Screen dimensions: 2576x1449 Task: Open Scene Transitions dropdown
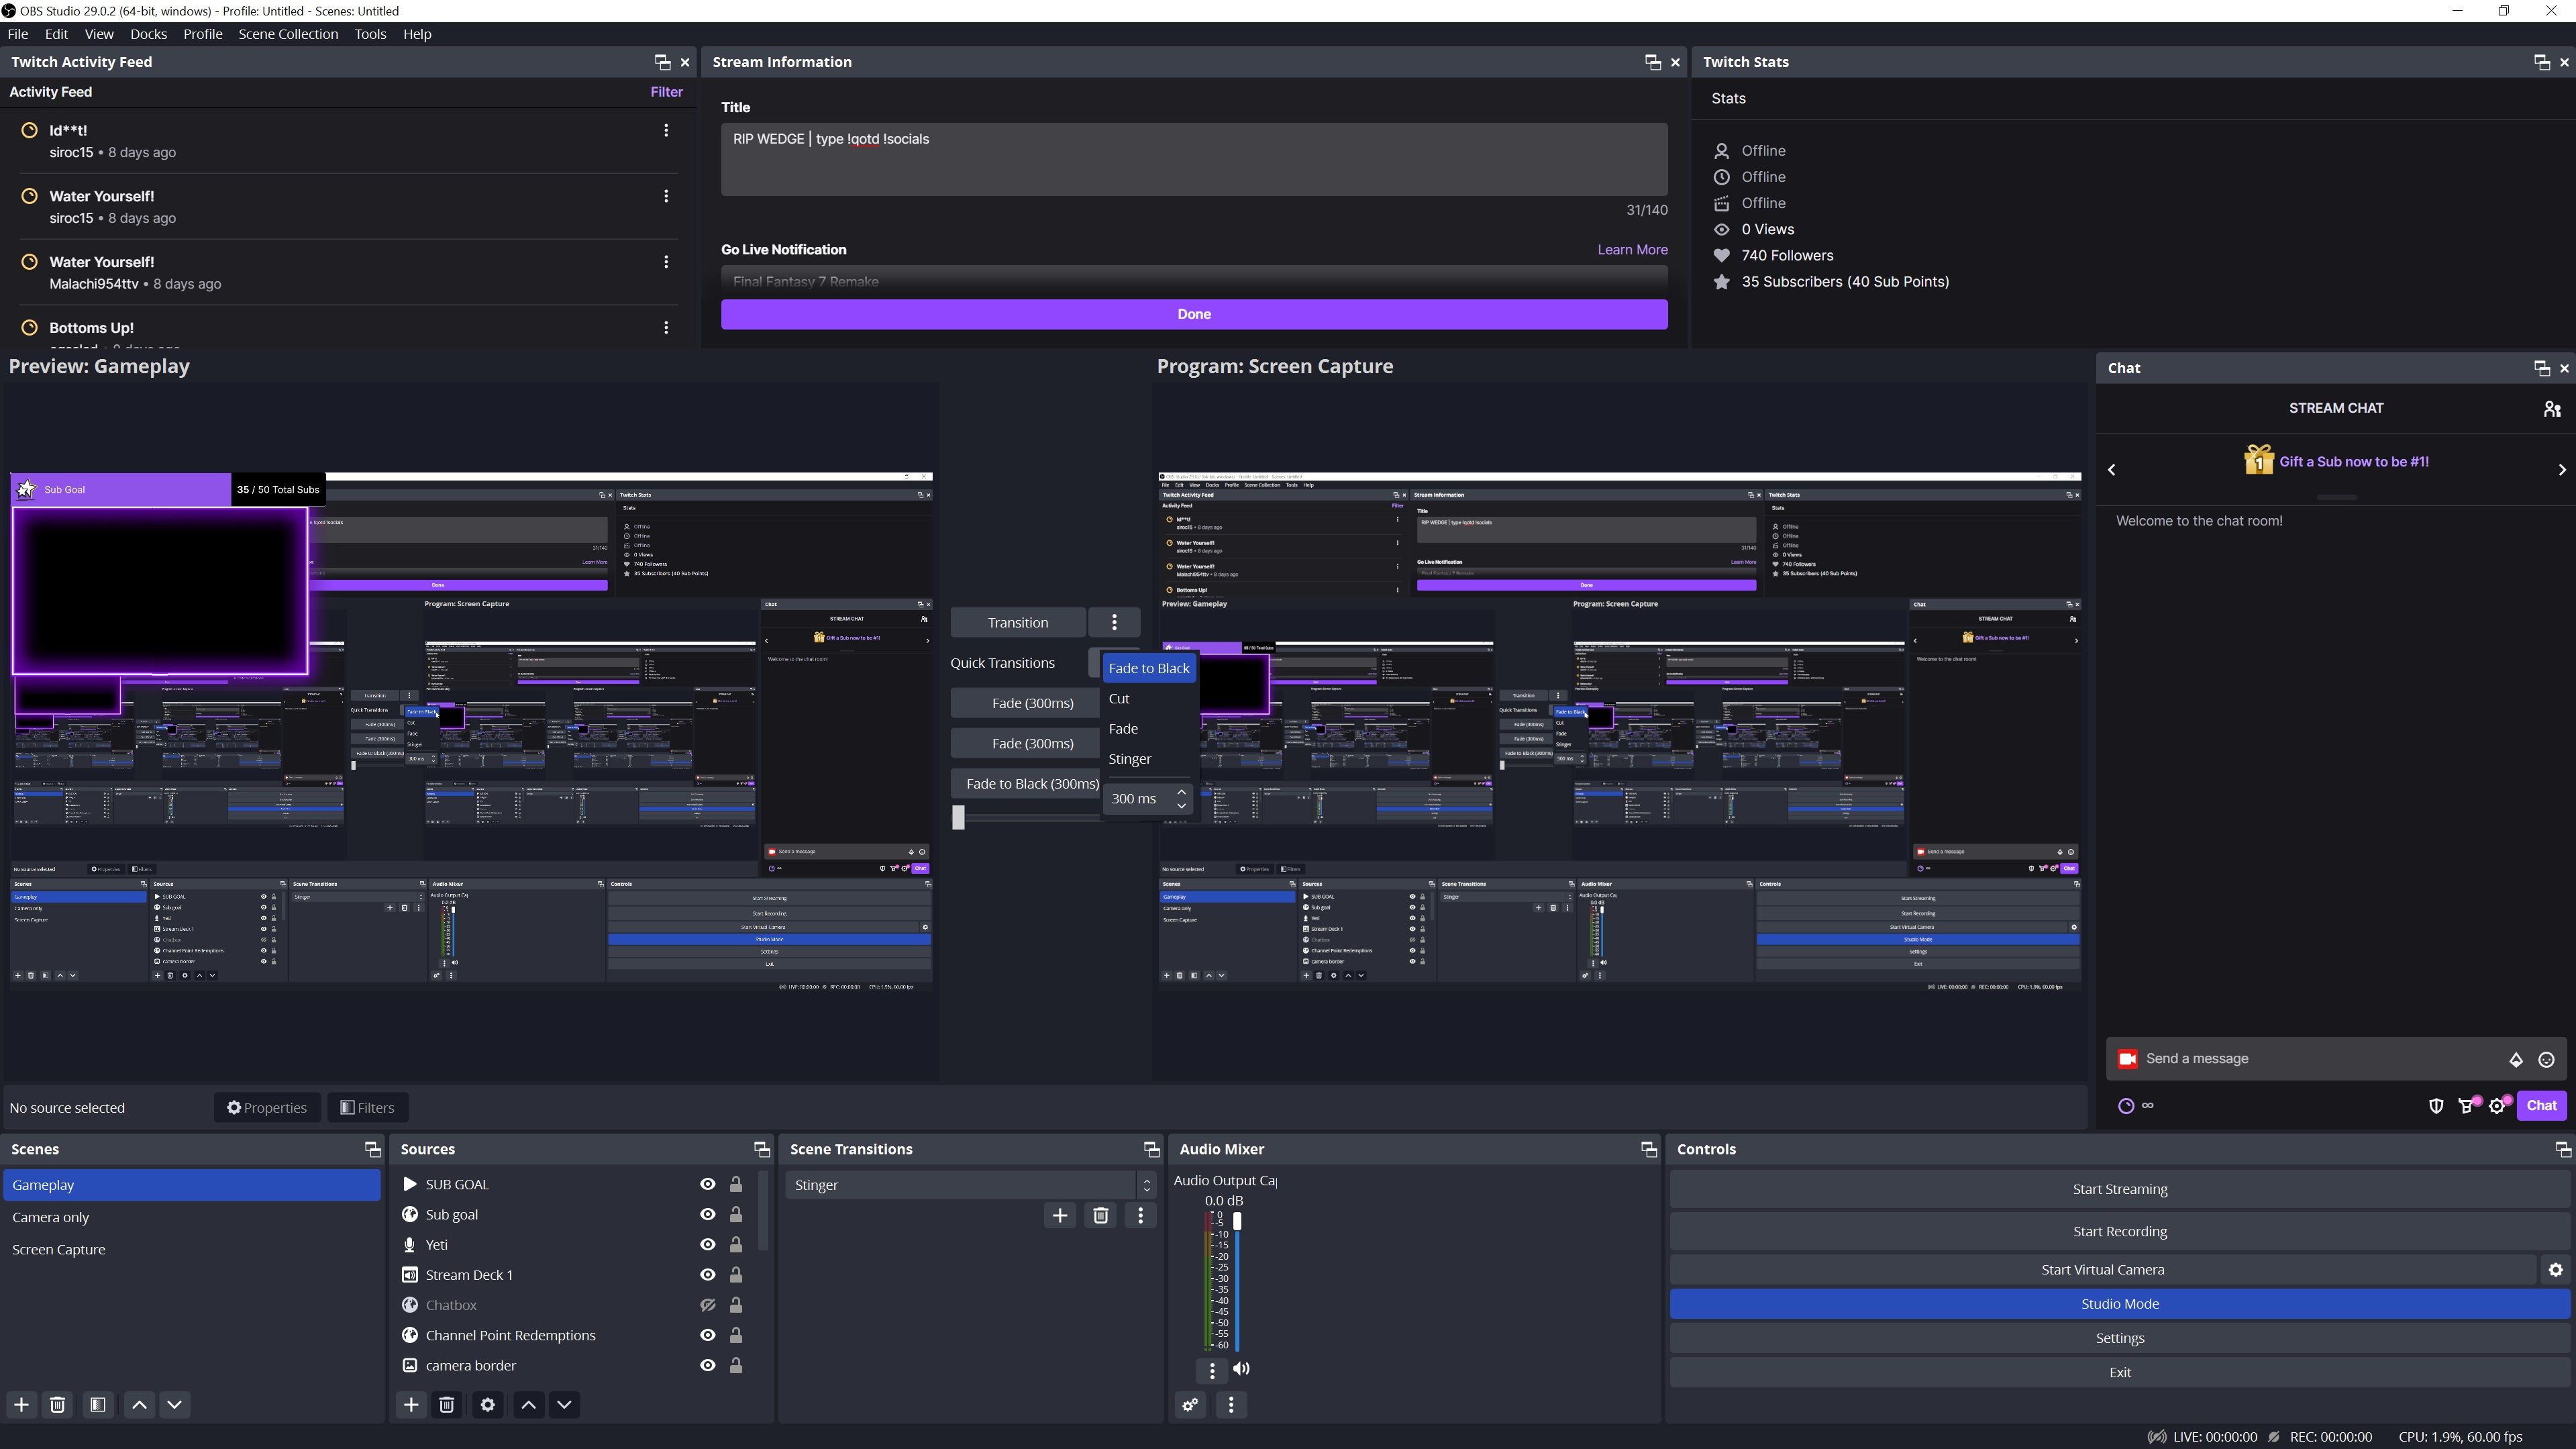(x=1147, y=1184)
